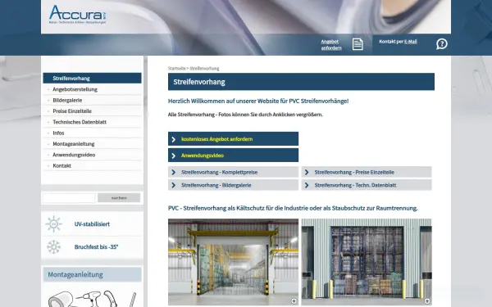This screenshot has width=492, height=307.
Task: Click the suchen search button
Action: (x=119, y=197)
